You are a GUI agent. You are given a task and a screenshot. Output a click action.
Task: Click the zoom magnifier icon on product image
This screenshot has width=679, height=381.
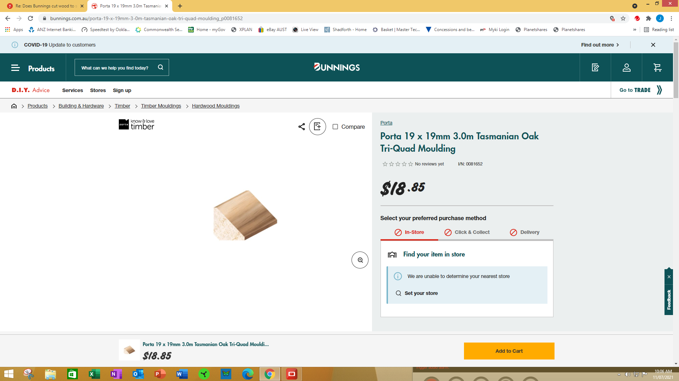tap(360, 260)
